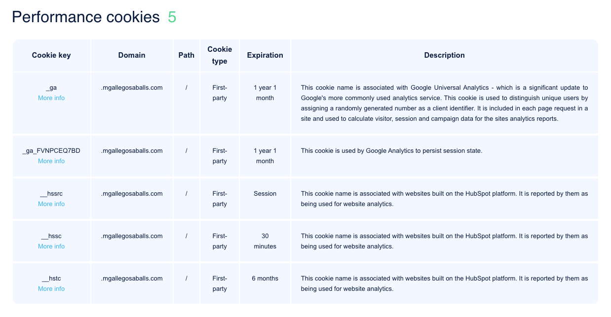611x317 pixels.
Task: Click the Cookie type column header
Action: click(x=220, y=55)
